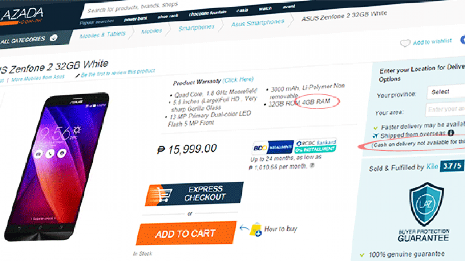Click the How to buy bag icon
465x261 pixels.
coord(256,230)
